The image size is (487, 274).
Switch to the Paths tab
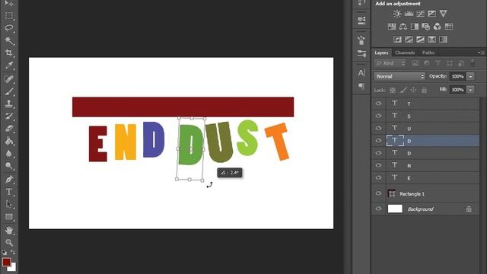click(428, 53)
